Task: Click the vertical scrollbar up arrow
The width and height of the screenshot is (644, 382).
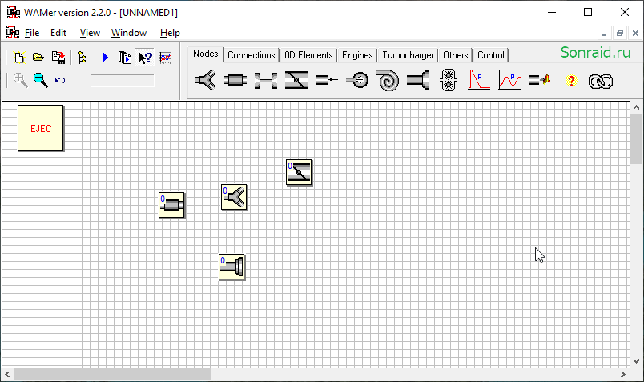Action: [x=636, y=107]
